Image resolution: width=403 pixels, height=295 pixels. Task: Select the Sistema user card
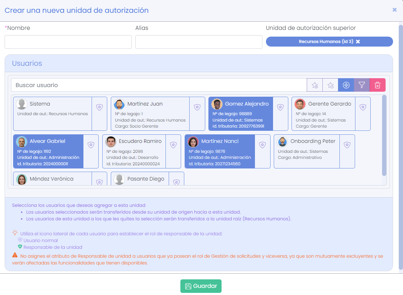[x=52, y=114]
